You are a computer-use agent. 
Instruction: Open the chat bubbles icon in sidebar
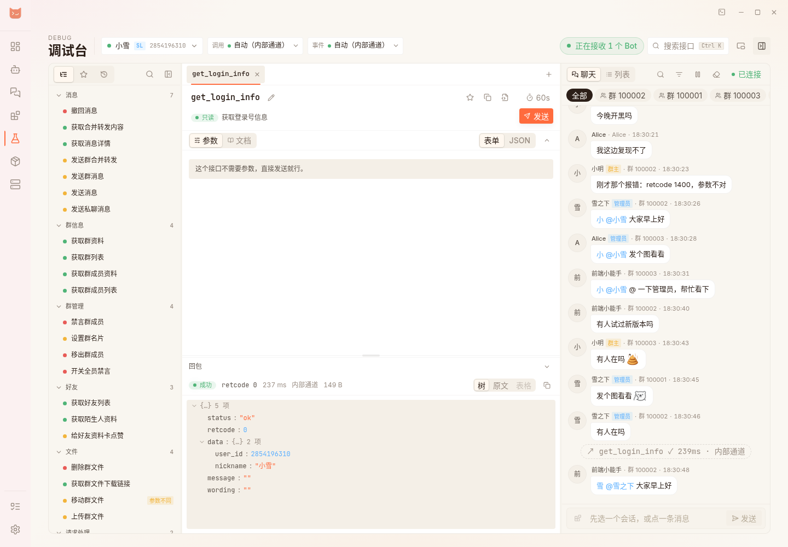(x=15, y=92)
